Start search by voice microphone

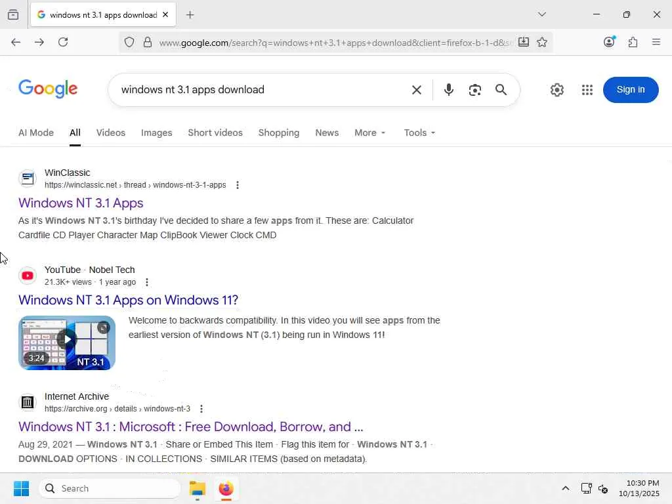tap(448, 89)
